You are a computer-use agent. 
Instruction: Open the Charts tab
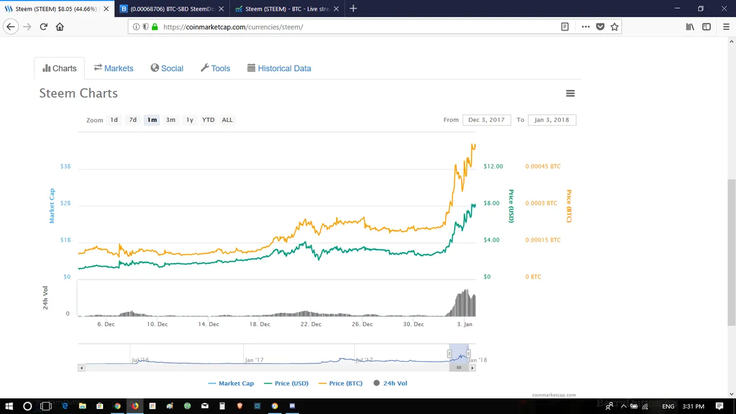(x=59, y=68)
